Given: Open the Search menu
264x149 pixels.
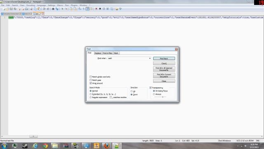Looking at the screenshot, I should point(15,5).
